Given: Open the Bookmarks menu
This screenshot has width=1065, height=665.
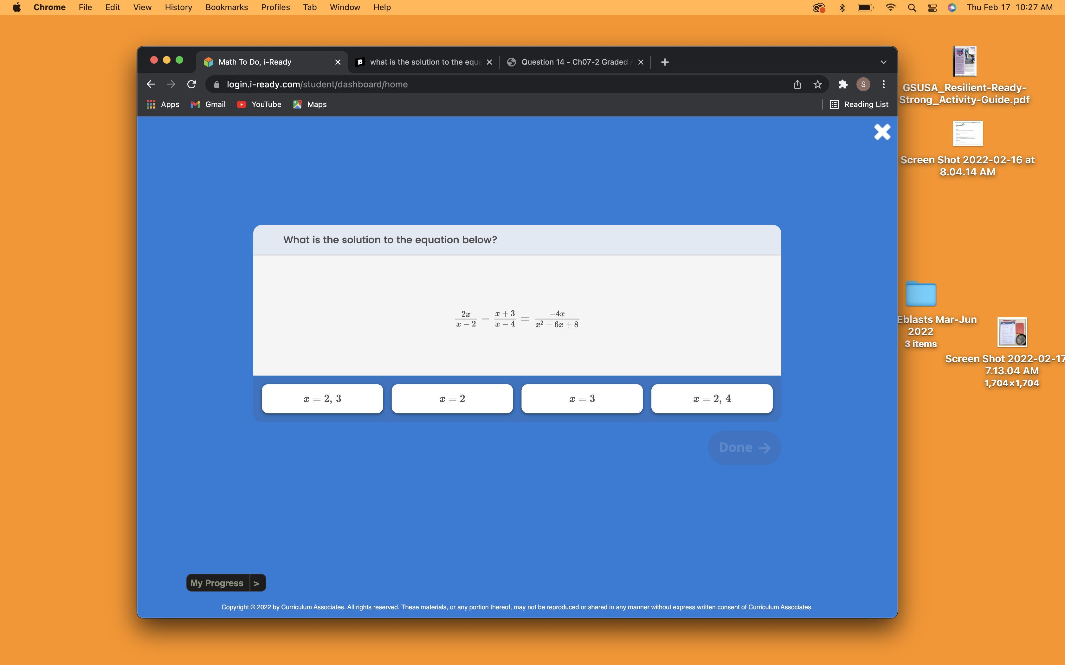Looking at the screenshot, I should (226, 8).
